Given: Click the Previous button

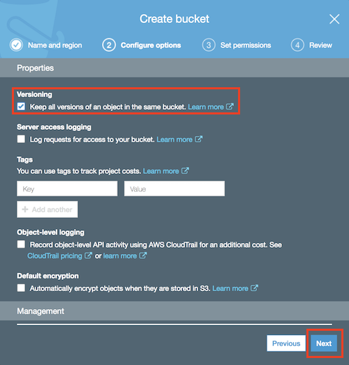Looking at the screenshot, I should pos(286,343).
